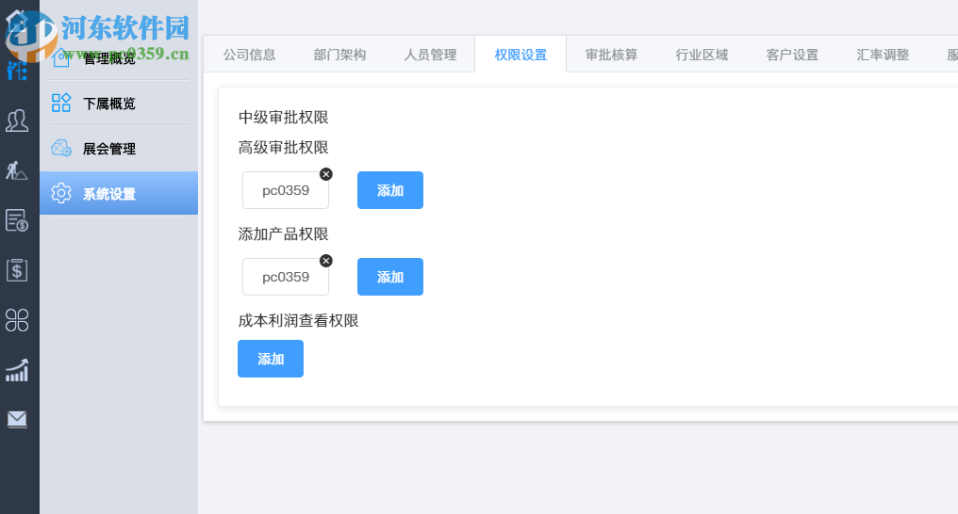Open the billing list icon with dollar badge
Image resolution: width=958 pixels, height=514 pixels.
[x=17, y=220]
